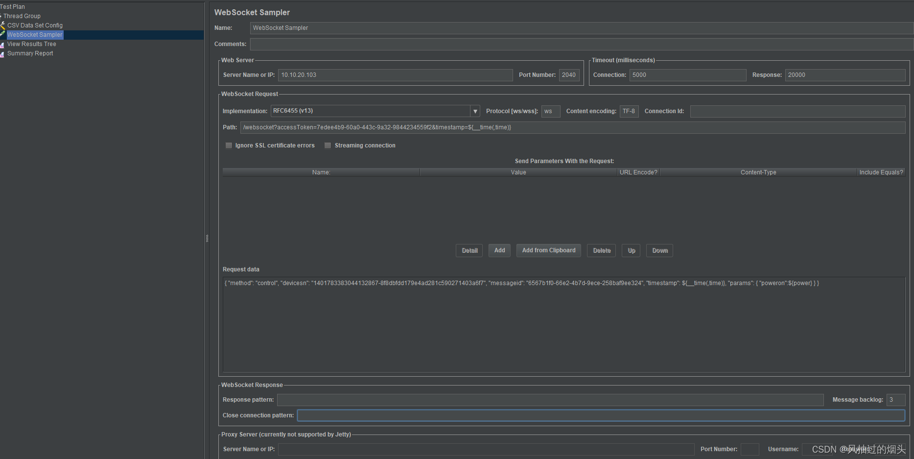Open the Implementation dropdown
The width and height of the screenshot is (914, 459).
[474, 111]
